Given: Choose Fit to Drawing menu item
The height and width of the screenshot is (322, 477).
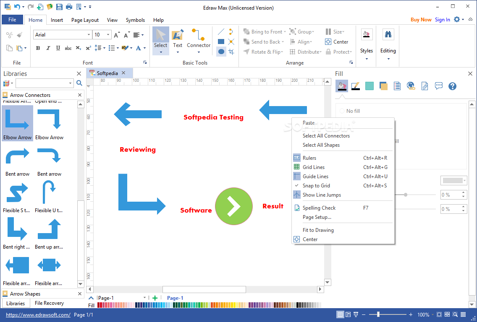Looking at the screenshot, I should point(343,230).
